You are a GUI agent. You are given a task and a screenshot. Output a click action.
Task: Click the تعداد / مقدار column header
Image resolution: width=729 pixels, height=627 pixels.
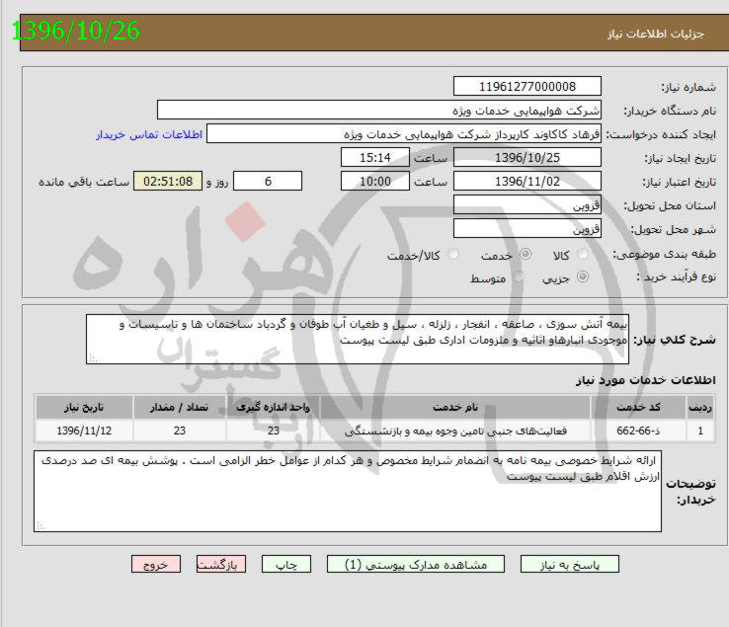180,407
